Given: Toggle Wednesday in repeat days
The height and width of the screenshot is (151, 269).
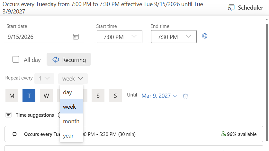Looking at the screenshot, I should (x=46, y=96).
